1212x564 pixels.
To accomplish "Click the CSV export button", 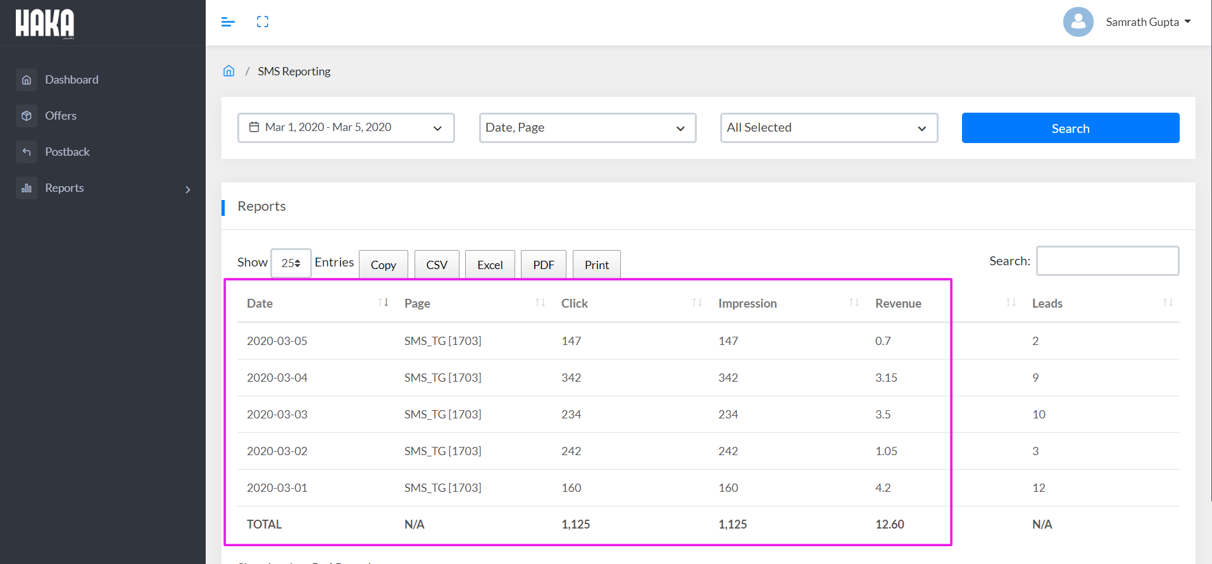I will coord(437,265).
